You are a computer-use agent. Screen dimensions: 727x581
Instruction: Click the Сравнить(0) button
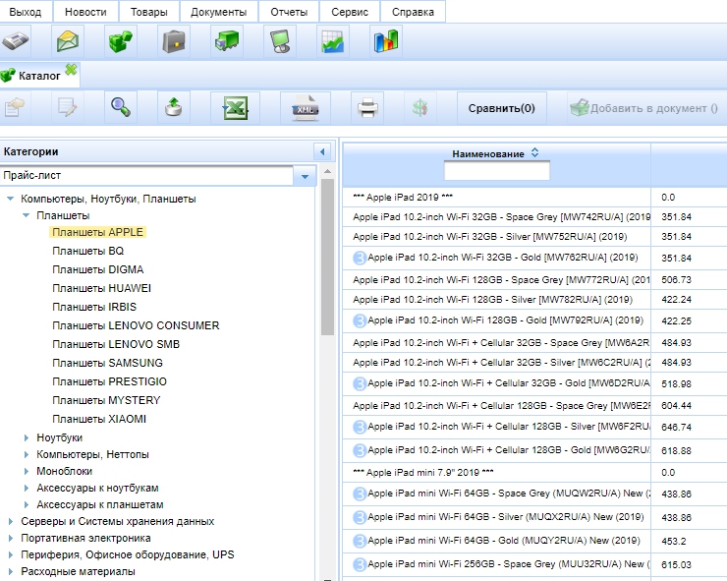[501, 108]
